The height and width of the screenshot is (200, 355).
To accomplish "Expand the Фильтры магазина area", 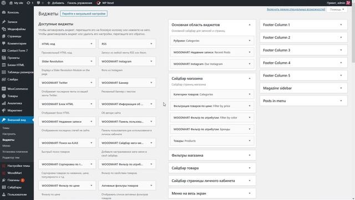I will coord(212,156).
